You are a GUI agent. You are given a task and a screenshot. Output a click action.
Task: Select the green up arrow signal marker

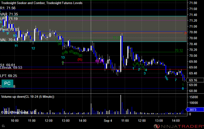click(63, 63)
